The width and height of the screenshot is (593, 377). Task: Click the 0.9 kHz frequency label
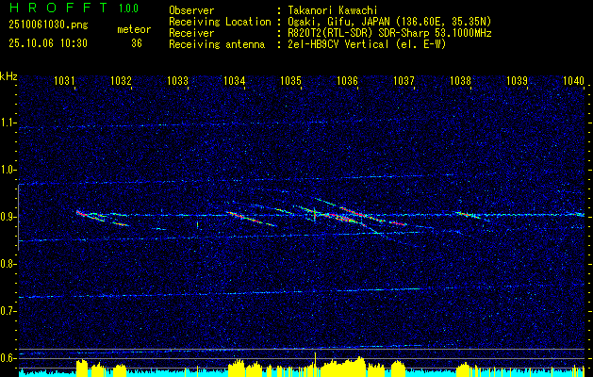(8, 217)
